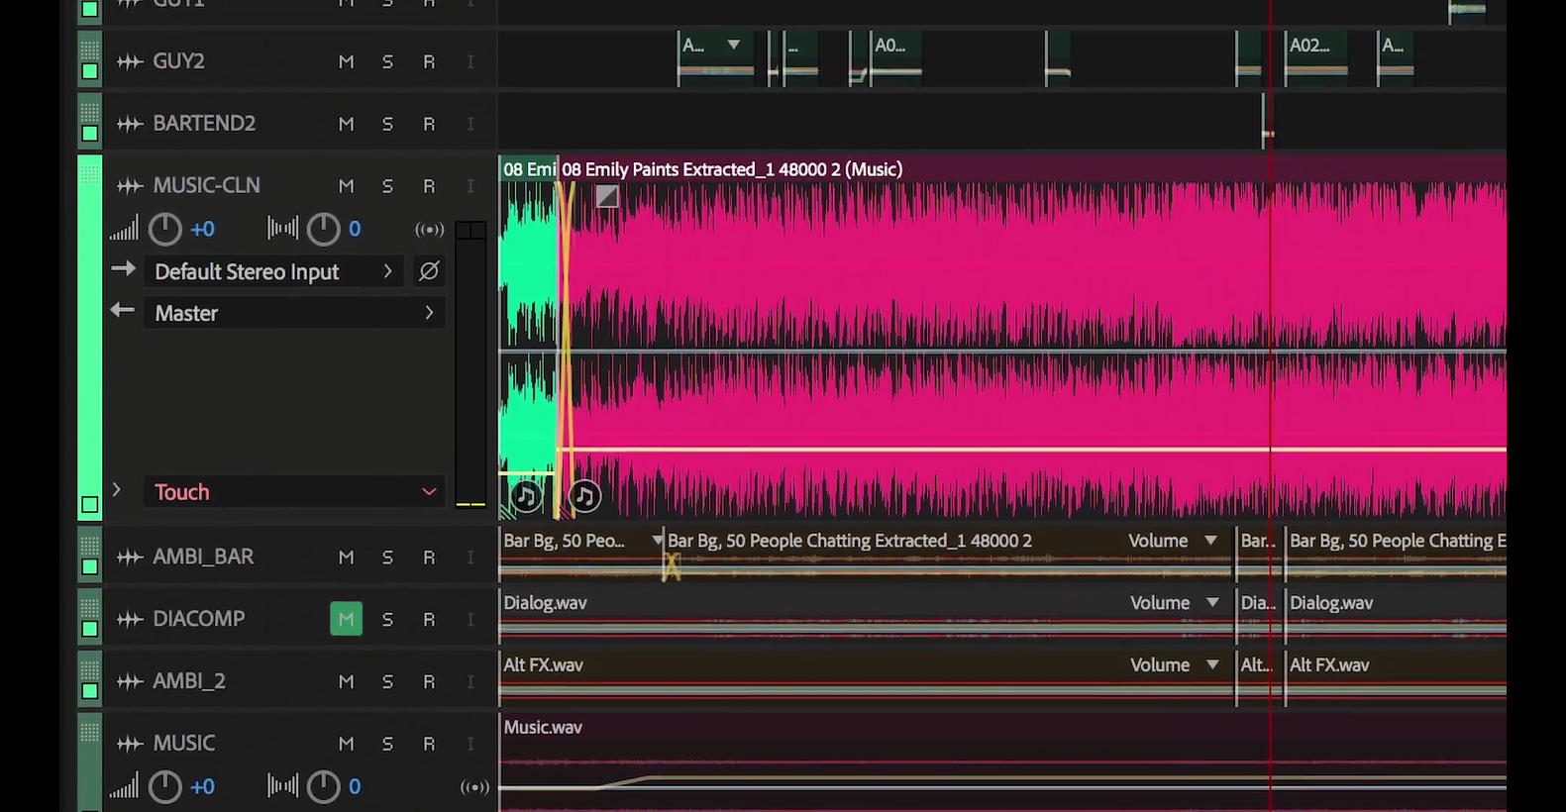Screen dimensions: 1566x812
Task: Arm the MUSIC track for recording
Action: [x=429, y=744]
